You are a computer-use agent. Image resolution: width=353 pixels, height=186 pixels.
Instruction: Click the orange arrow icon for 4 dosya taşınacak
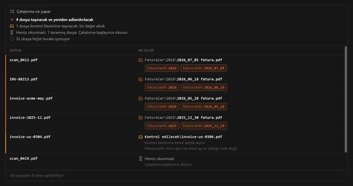[12, 20]
